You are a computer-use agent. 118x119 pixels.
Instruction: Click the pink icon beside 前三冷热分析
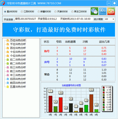[x=8, y=71]
